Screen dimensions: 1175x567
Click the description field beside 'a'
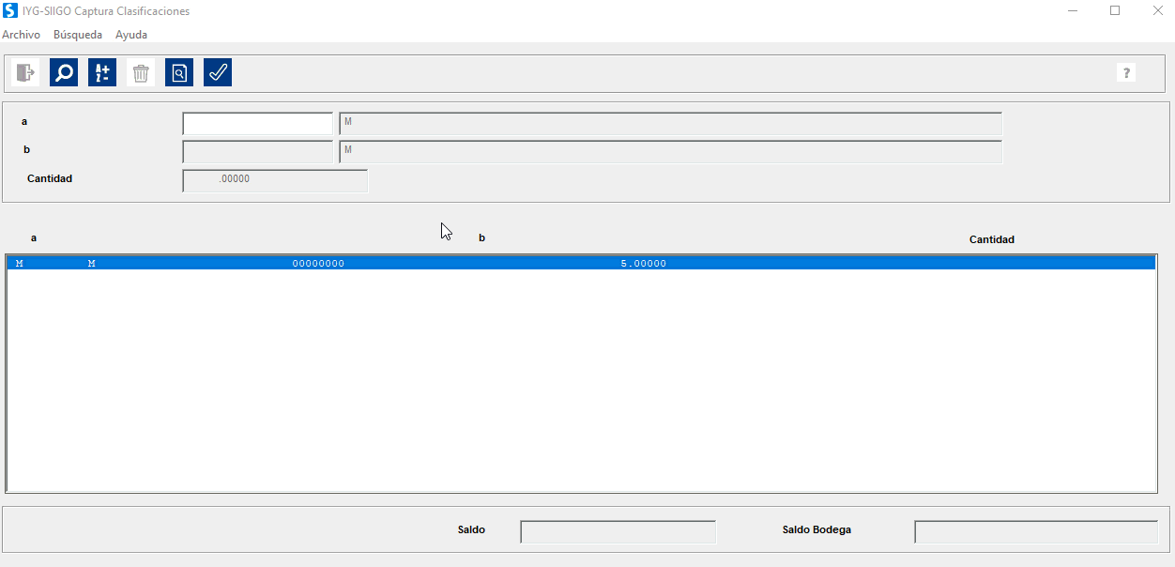pyautogui.click(x=670, y=124)
